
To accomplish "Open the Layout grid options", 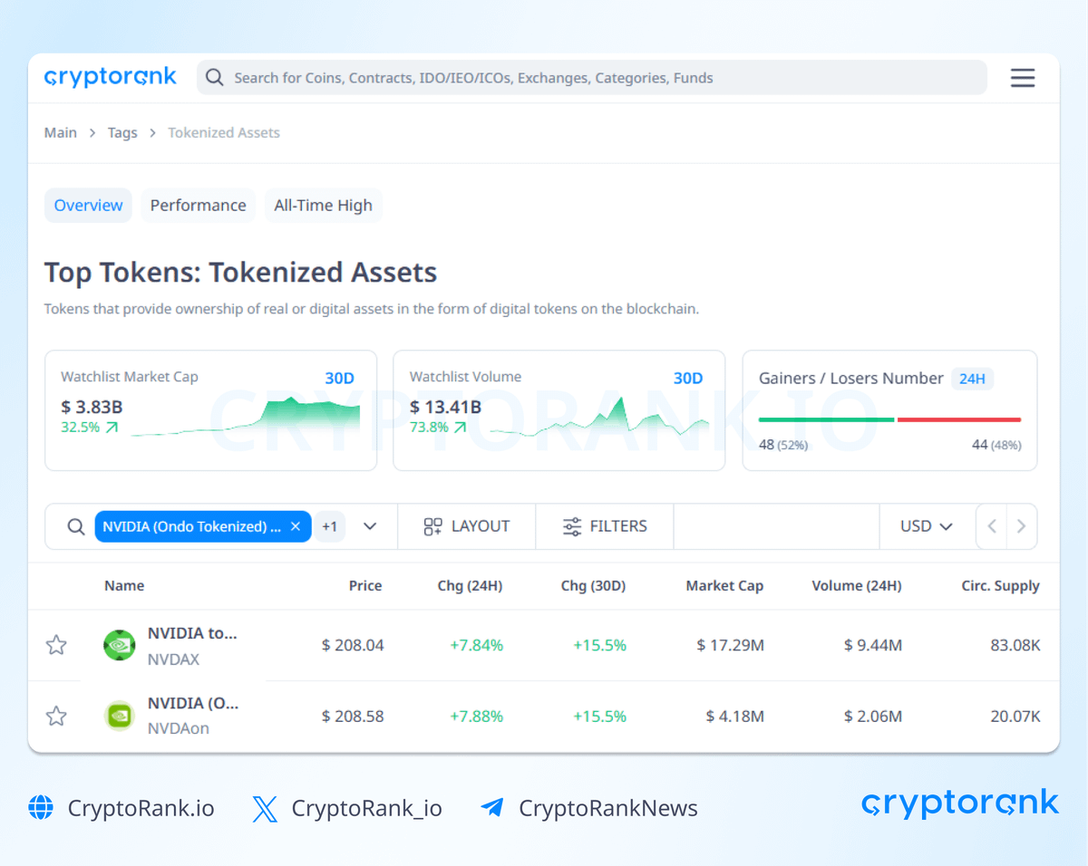I will pos(466,526).
